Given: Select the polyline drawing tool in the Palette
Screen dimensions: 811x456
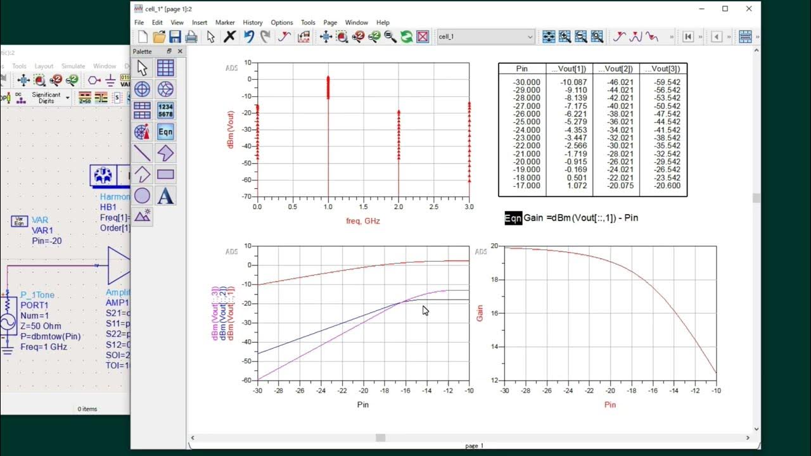Looking at the screenshot, I should point(142,175).
